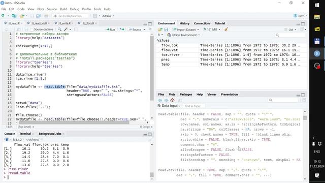Click in the Go to file/function field
325x183 pixels.
click(71, 16)
